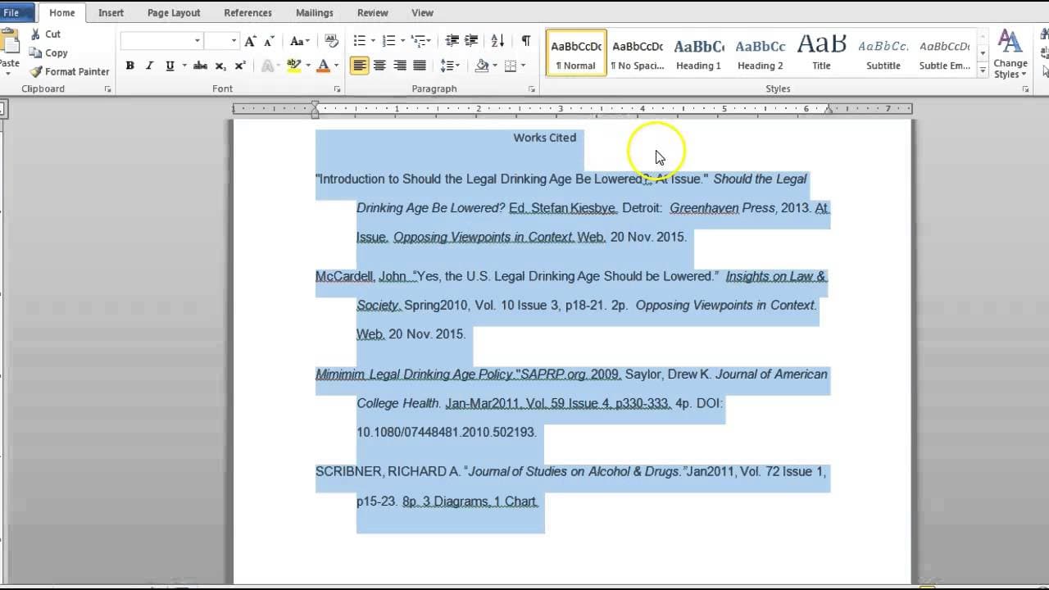Show paragraph marks with the pilcrow button

pyautogui.click(x=525, y=41)
